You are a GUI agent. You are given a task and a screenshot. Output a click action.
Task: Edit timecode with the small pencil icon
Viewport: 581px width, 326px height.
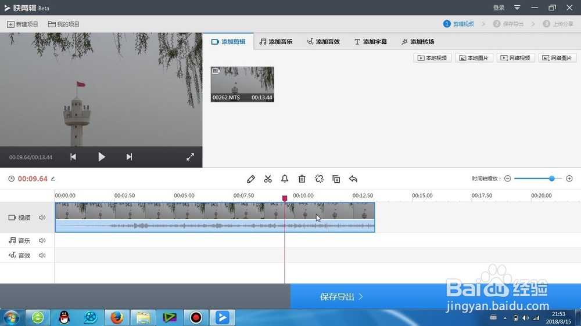[53, 179]
